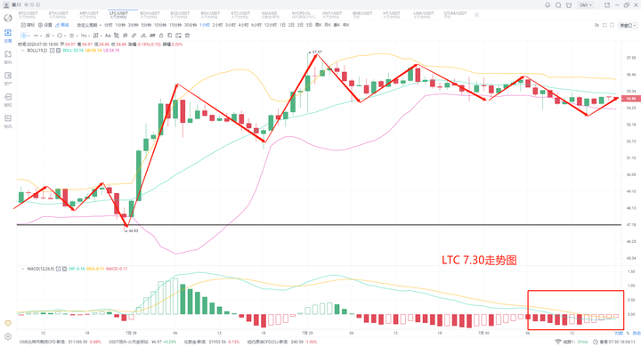Pick the Aa text annotation tool
Screen dimensions: 641x347
point(108,36)
